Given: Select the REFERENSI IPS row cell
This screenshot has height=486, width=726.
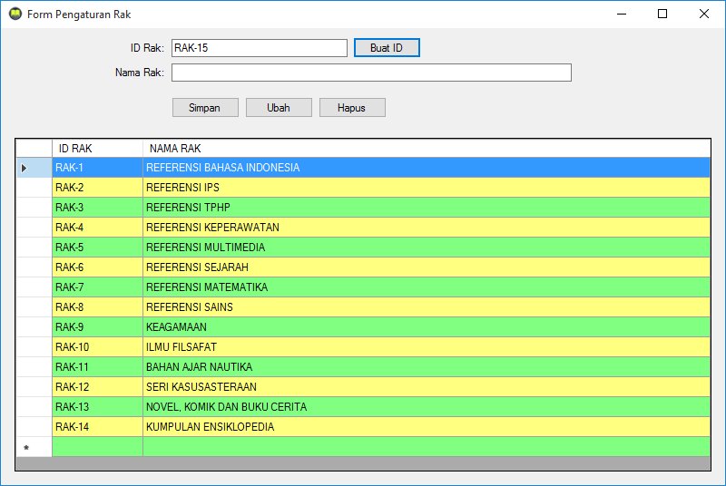Looking at the screenshot, I should click(427, 188).
